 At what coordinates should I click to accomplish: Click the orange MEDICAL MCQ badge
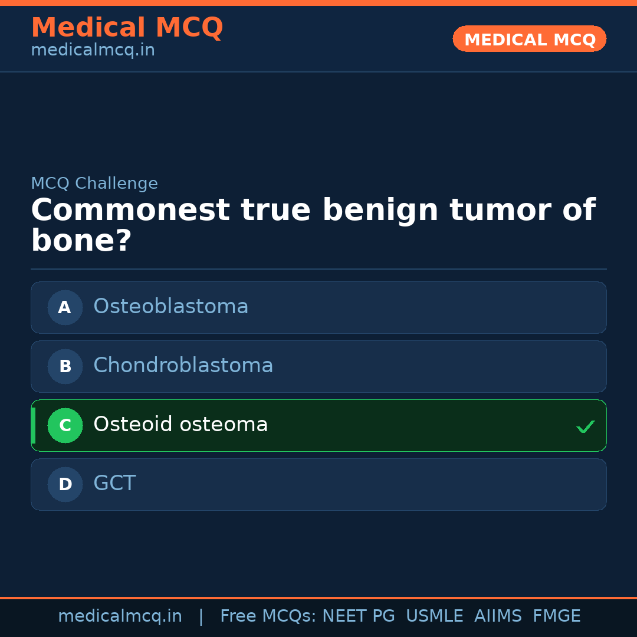(529, 39)
